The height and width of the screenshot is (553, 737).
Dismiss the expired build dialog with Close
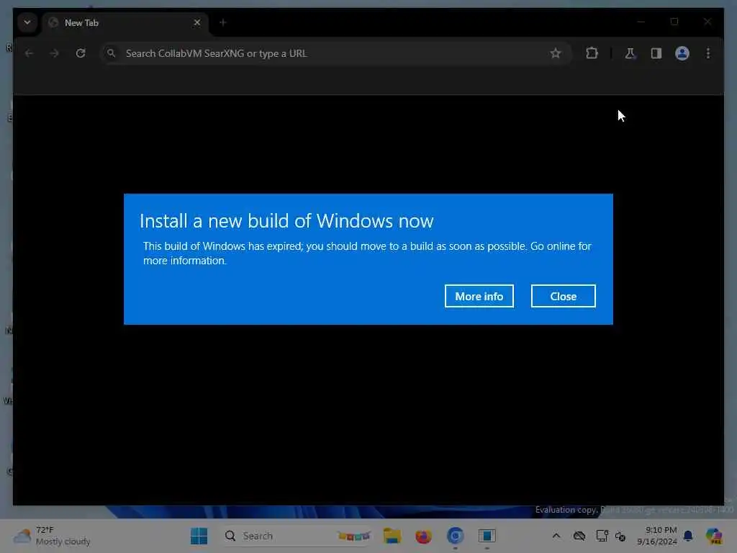(x=563, y=296)
